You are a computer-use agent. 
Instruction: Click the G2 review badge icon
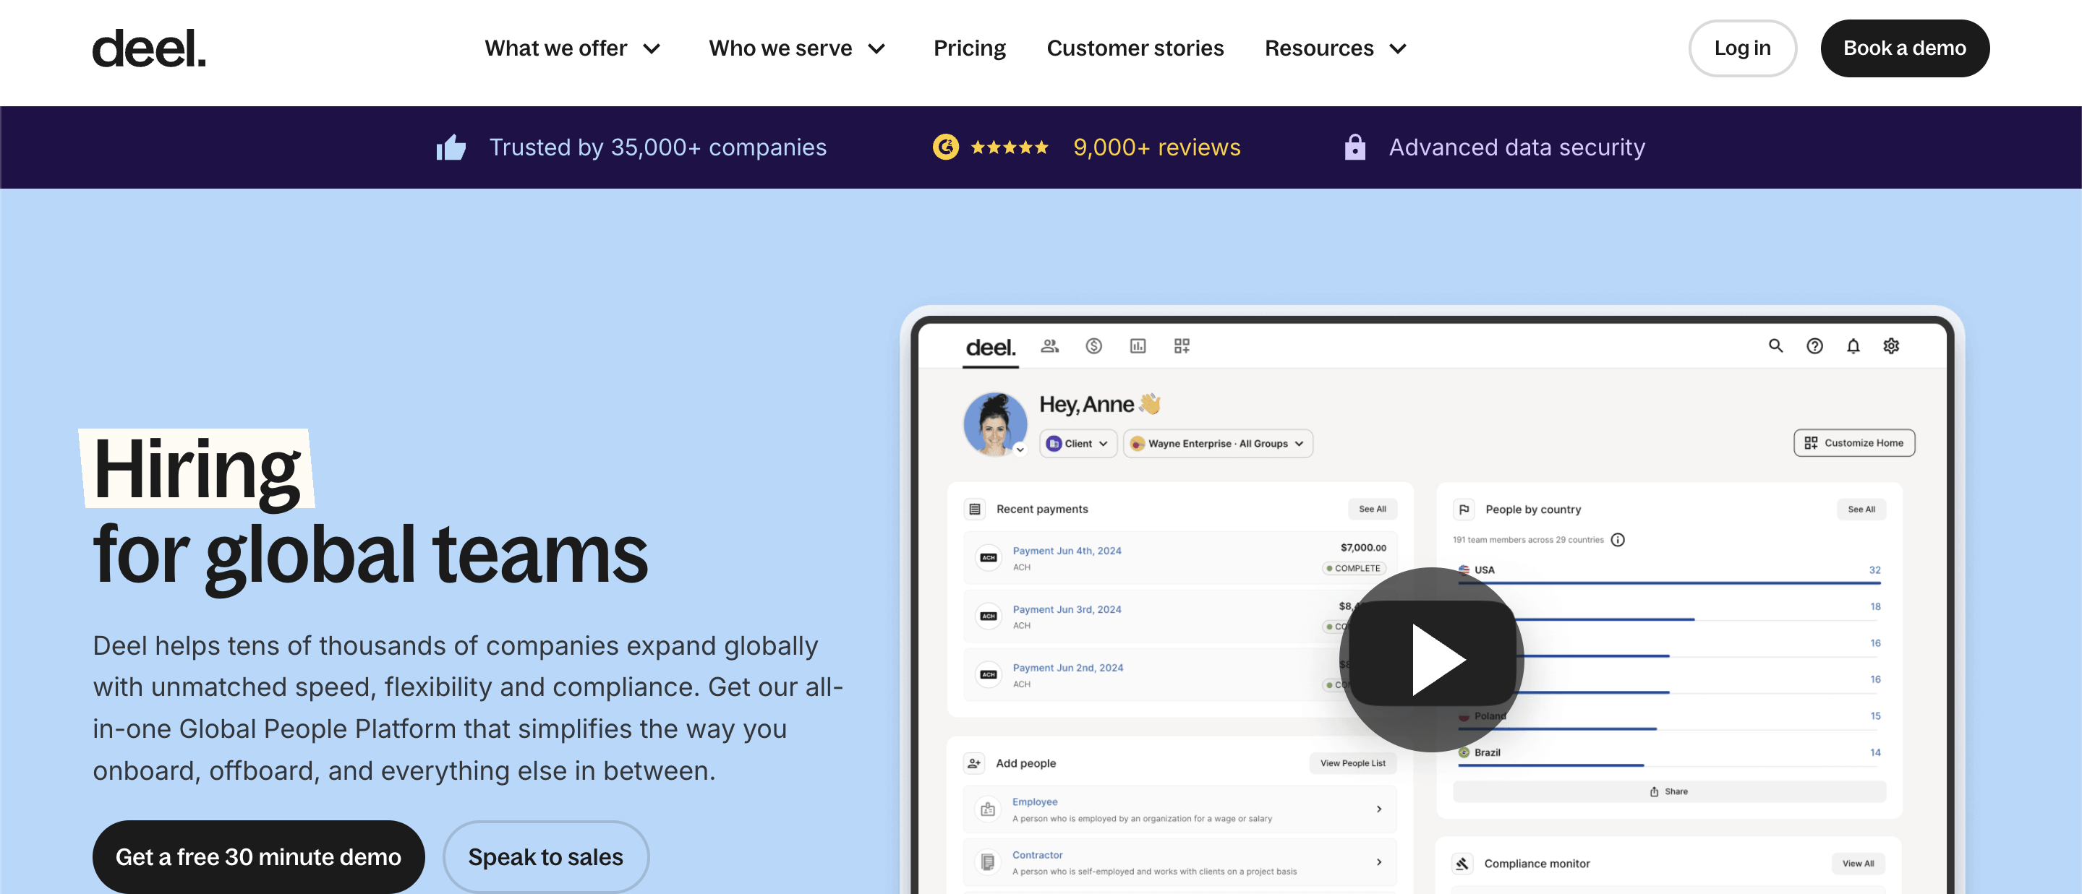point(945,147)
